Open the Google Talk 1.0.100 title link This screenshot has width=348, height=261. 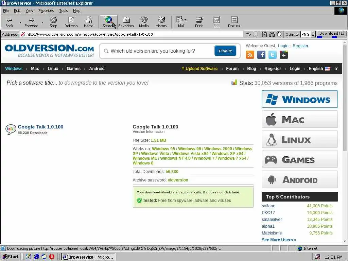[x=40, y=127]
